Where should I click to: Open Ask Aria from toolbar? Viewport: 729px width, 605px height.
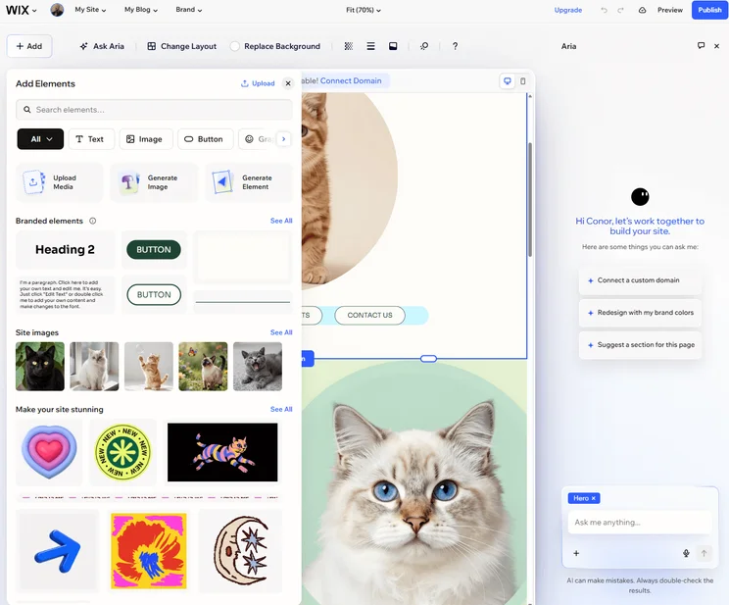pyautogui.click(x=102, y=46)
